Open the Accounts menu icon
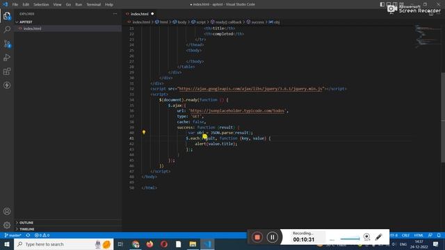The image size is (445, 250). tap(7, 211)
